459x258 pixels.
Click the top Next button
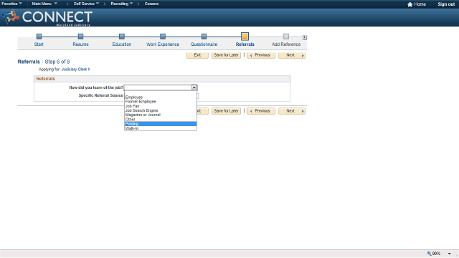292,55
